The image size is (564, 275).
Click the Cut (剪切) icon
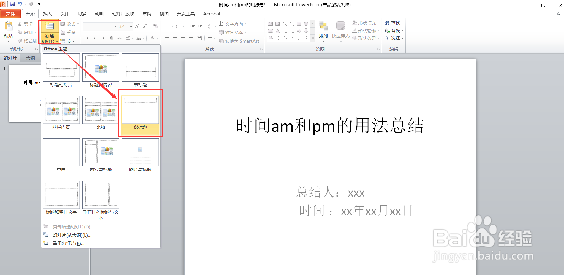20,24
